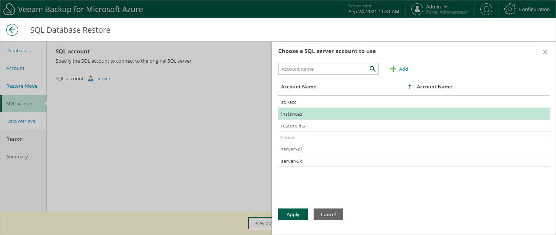The image size is (556, 235).
Task: Go back using the arrow circle icon
Action: 12,30
